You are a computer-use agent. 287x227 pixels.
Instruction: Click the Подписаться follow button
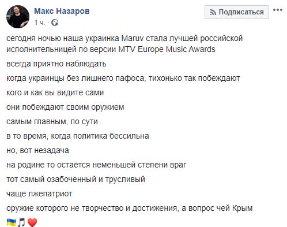[237, 12]
